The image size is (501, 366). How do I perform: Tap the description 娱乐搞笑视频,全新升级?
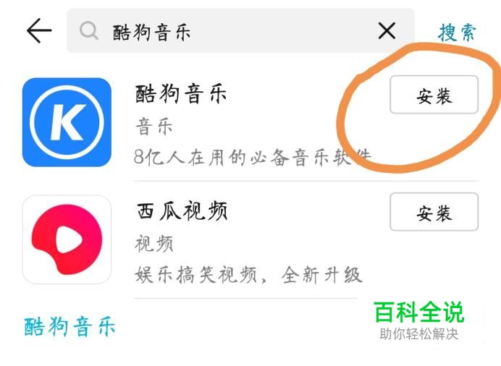pos(248,275)
